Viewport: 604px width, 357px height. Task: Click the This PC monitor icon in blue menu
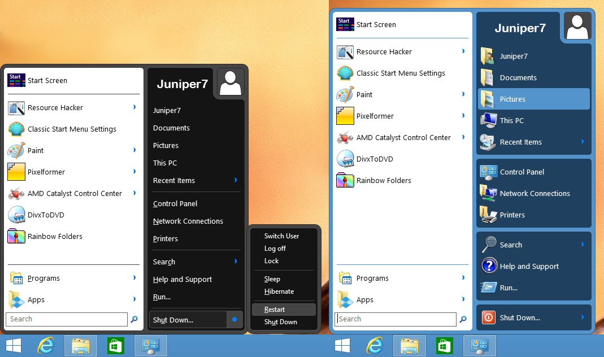point(488,120)
